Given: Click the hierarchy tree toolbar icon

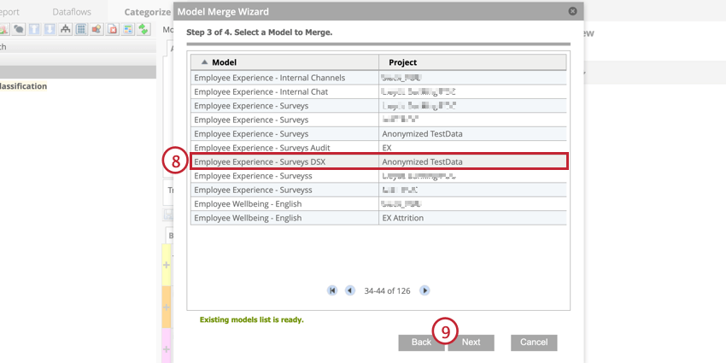Looking at the screenshot, I should pos(66,28).
